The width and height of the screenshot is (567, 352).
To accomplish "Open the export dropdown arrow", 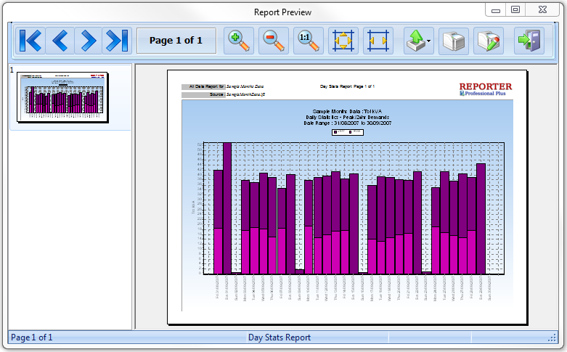I will click(x=429, y=41).
